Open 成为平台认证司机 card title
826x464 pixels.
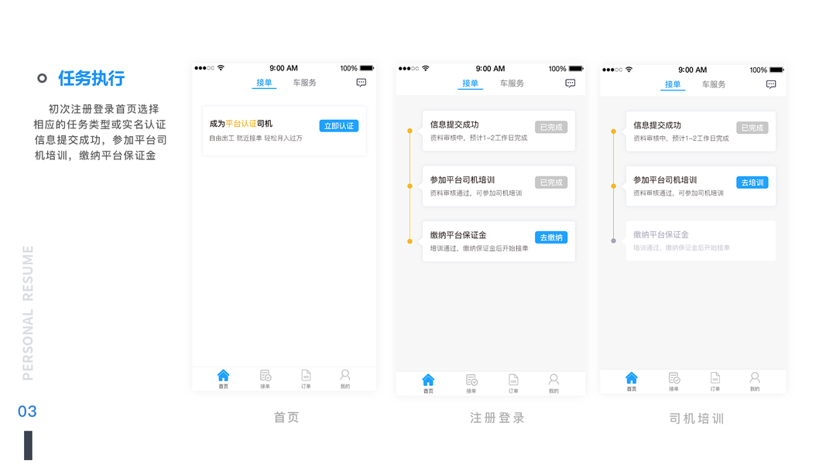coord(241,124)
